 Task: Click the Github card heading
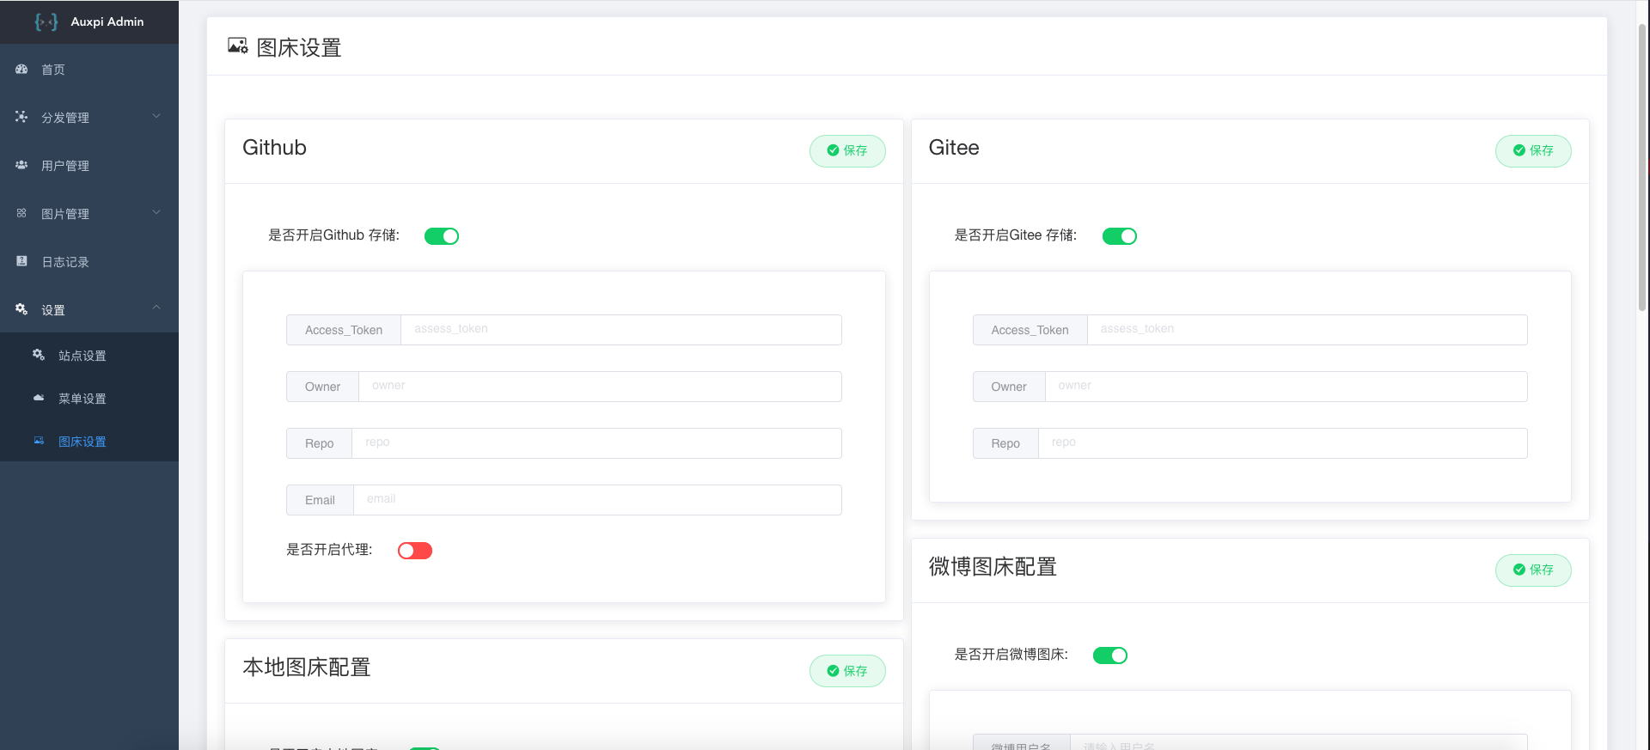pos(274,148)
